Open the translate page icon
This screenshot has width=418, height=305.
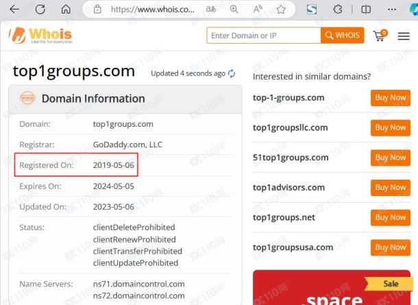pyautogui.click(x=210, y=10)
